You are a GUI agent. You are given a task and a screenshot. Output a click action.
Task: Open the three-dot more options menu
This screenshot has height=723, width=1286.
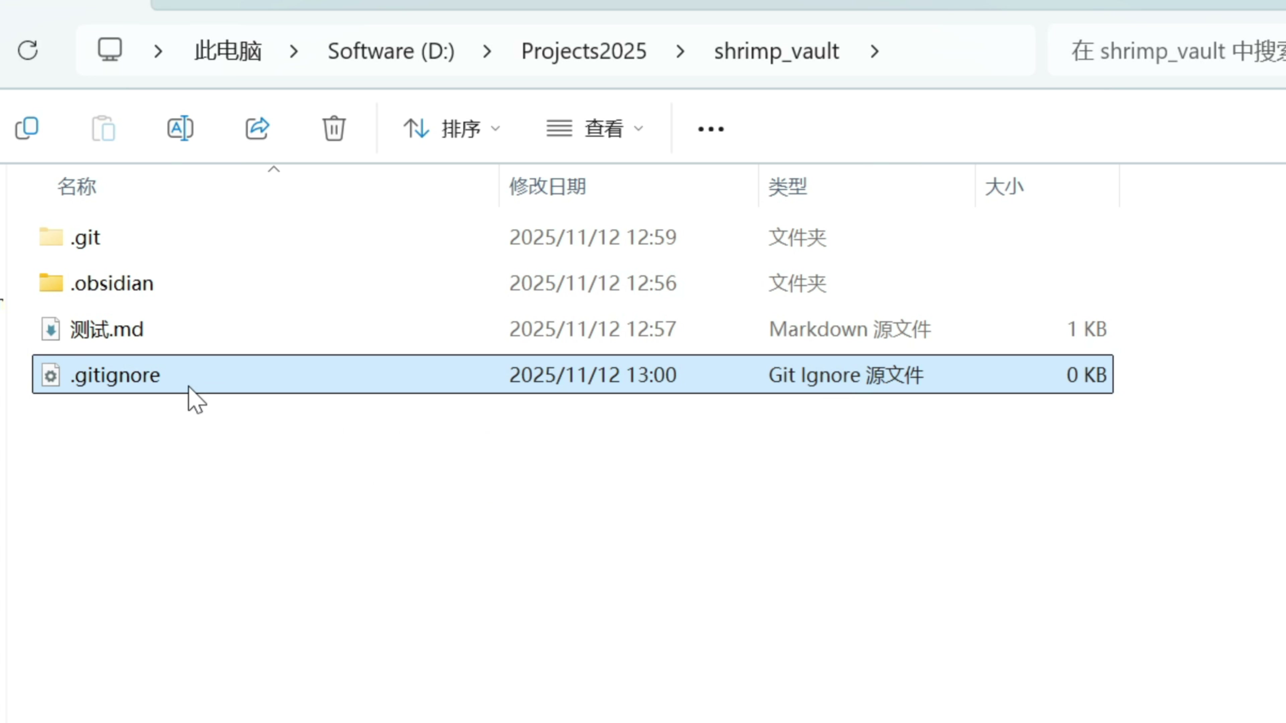(x=710, y=129)
